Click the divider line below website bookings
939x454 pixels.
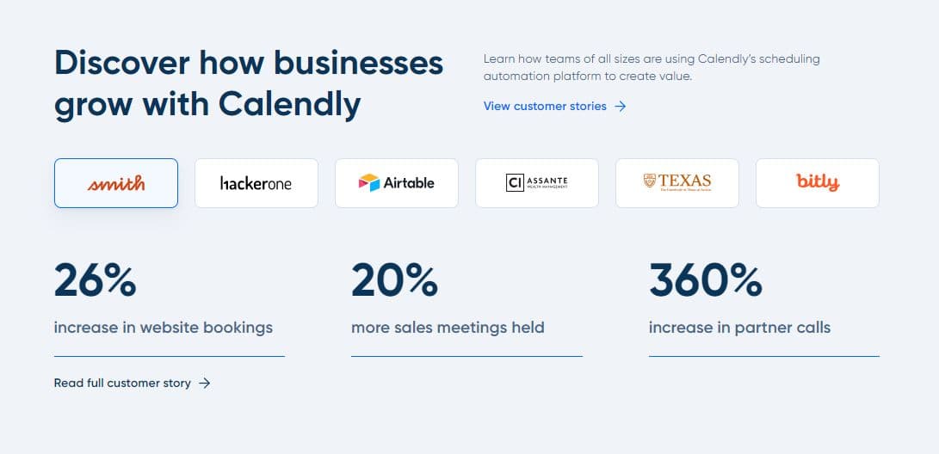[x=169, y=356]
